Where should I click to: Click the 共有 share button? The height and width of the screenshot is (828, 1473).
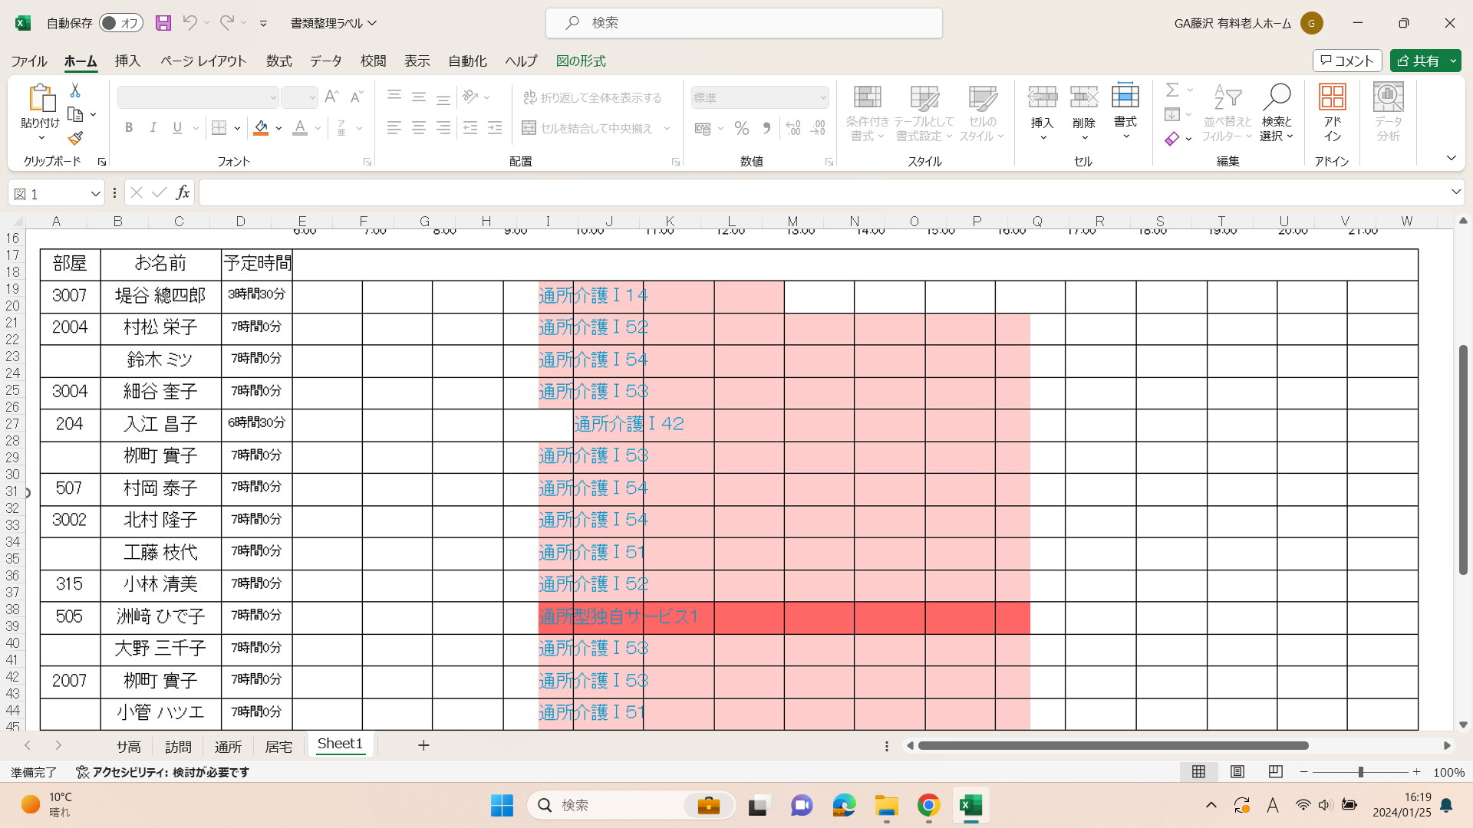point(1419,61)
